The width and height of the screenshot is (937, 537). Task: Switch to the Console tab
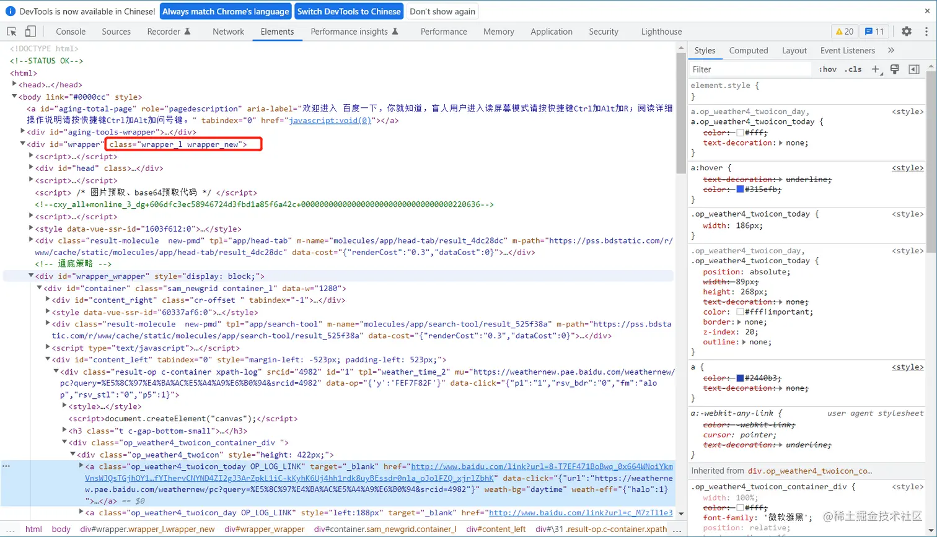point(71,32)
